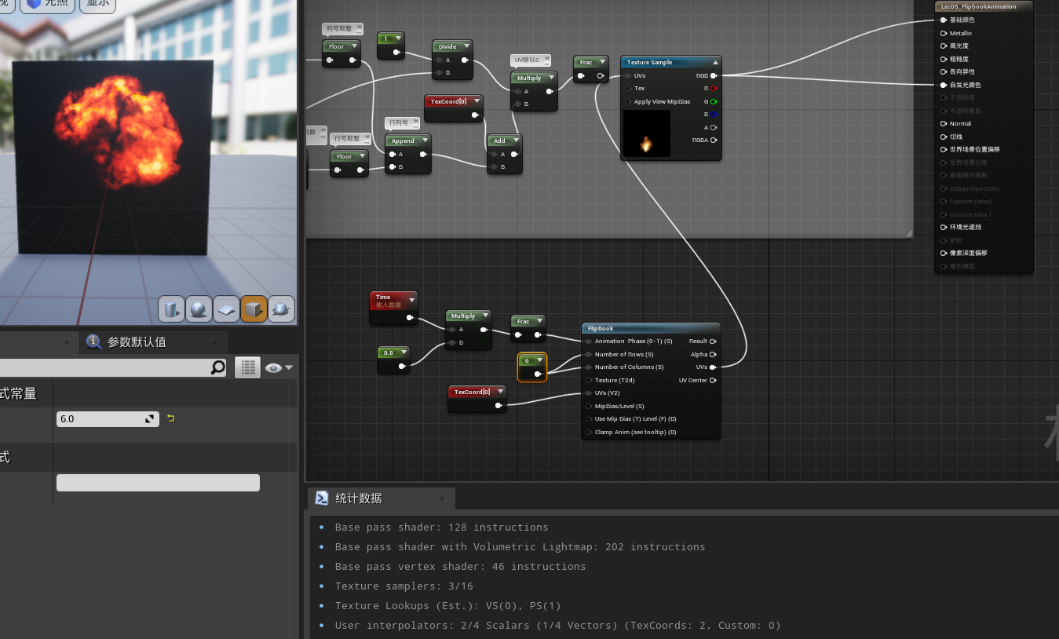The height and width of the screenshot is (639, 1059).
Task: Collapse the Divide node with its arrow
Action: point(466,46)
